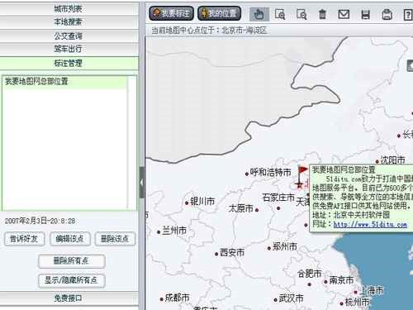Open the 本地搜索 panel
The width and height of the screenshot is (413, 310).
69,22
